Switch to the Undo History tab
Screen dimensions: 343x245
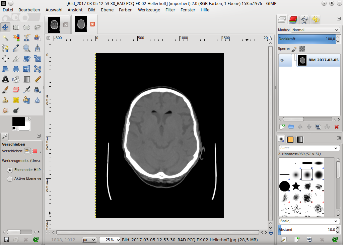[x=316, y=20]
